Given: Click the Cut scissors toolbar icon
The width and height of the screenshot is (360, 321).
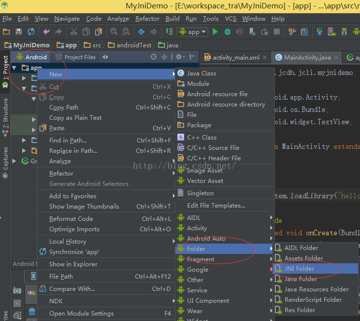Looking at the screenshot, I should point(74,32).
